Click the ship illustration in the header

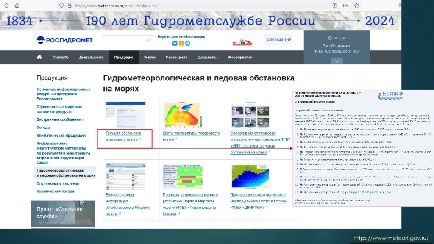242,41
